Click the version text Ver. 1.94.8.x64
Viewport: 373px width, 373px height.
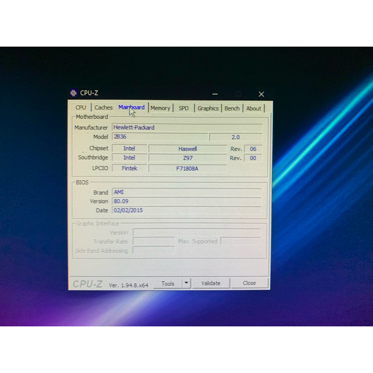click(x=129, y=285)
